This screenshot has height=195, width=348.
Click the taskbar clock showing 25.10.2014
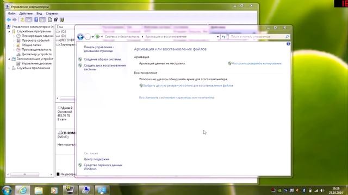336,190
